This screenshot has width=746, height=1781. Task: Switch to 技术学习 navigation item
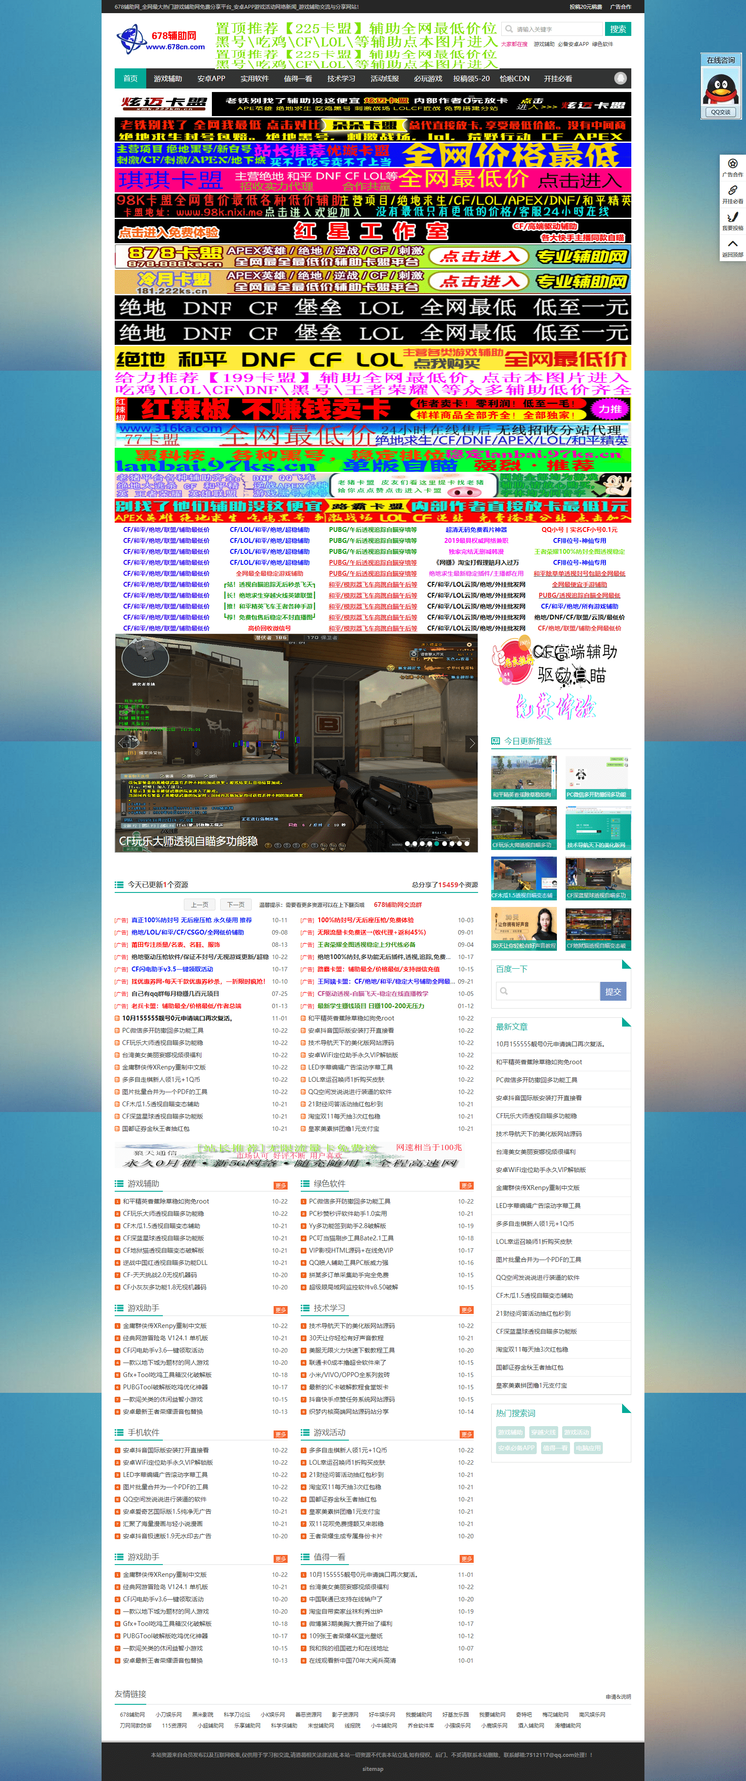click(x=341, y=79)
